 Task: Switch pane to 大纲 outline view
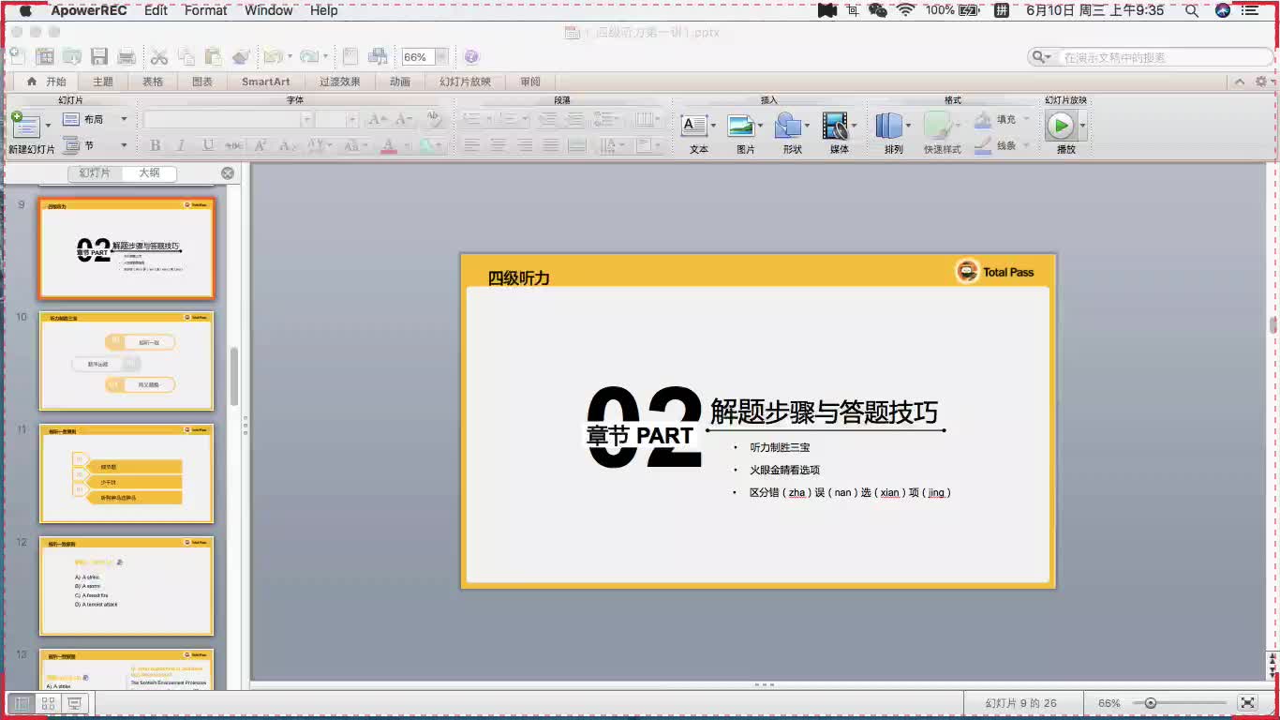coord(150,173)
